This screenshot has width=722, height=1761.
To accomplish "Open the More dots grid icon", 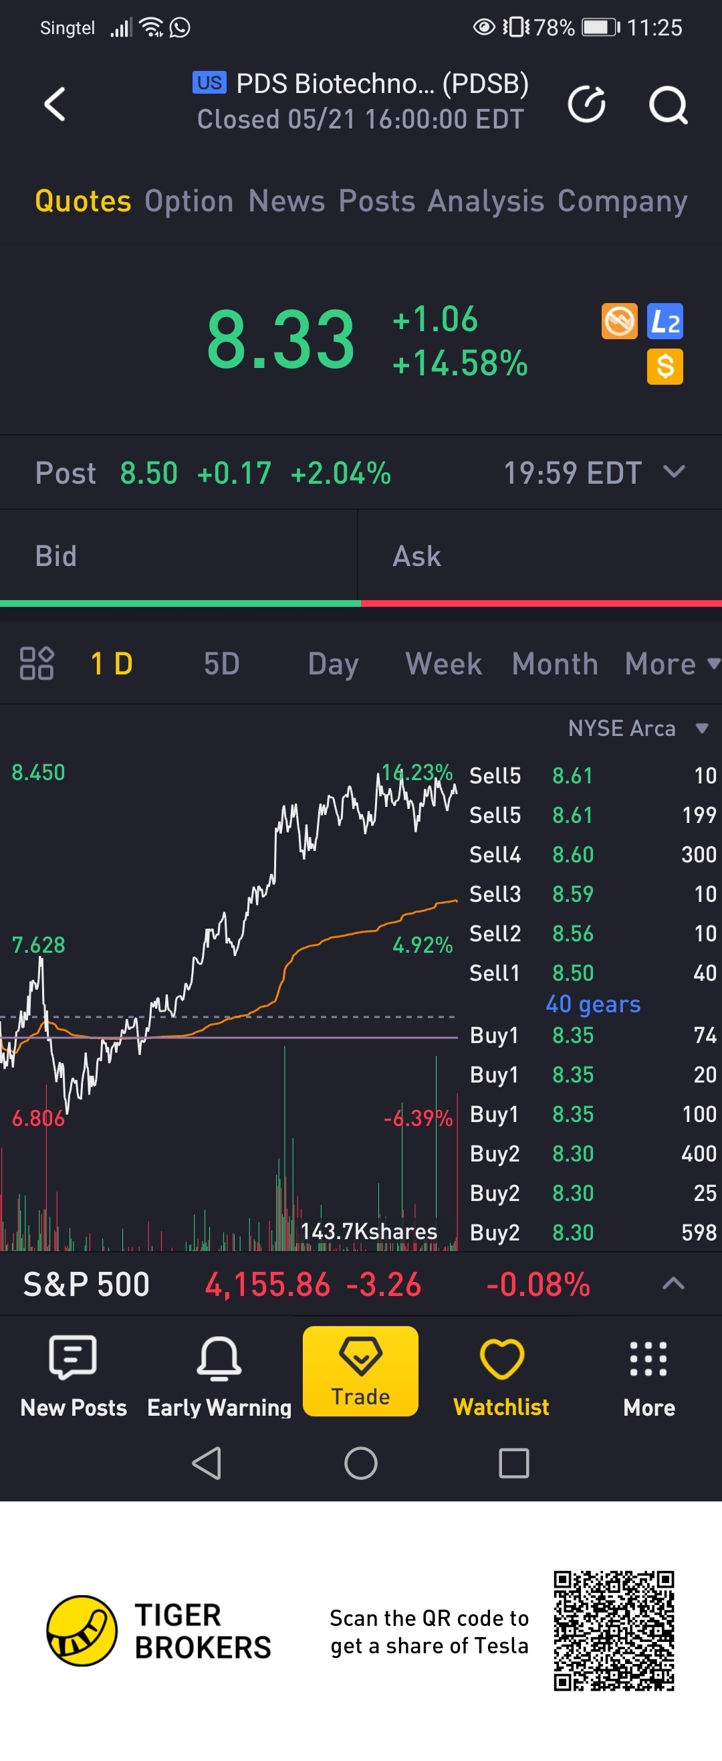I will (x=648, y=1358).
